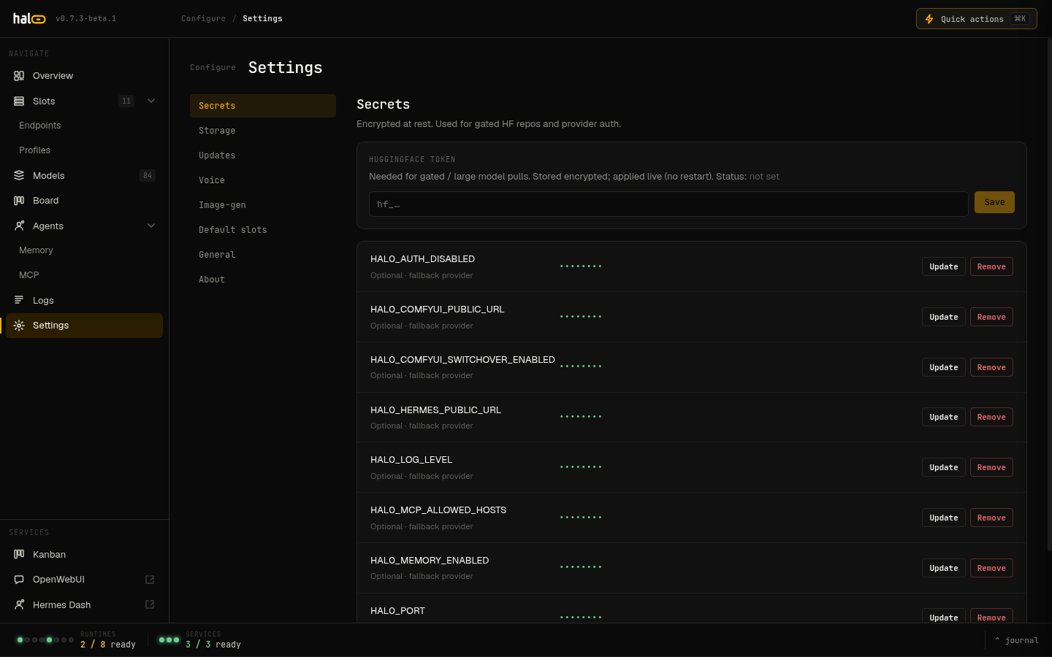
Task: Update HALO_AUTH_DISABLED secret
Action: pos(944,266)
